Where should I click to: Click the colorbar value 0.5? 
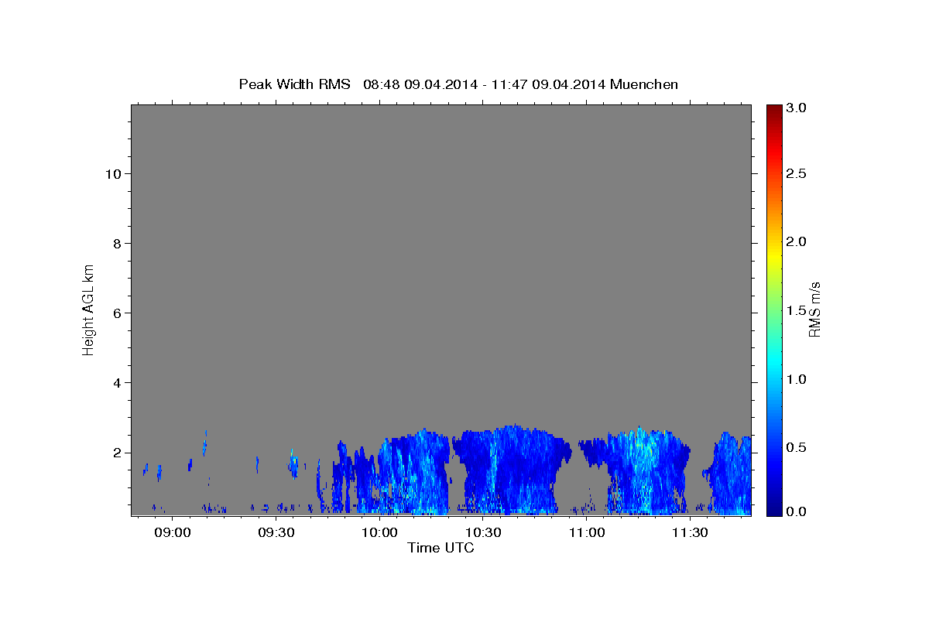pyautogui.click(x=797, y=447)
